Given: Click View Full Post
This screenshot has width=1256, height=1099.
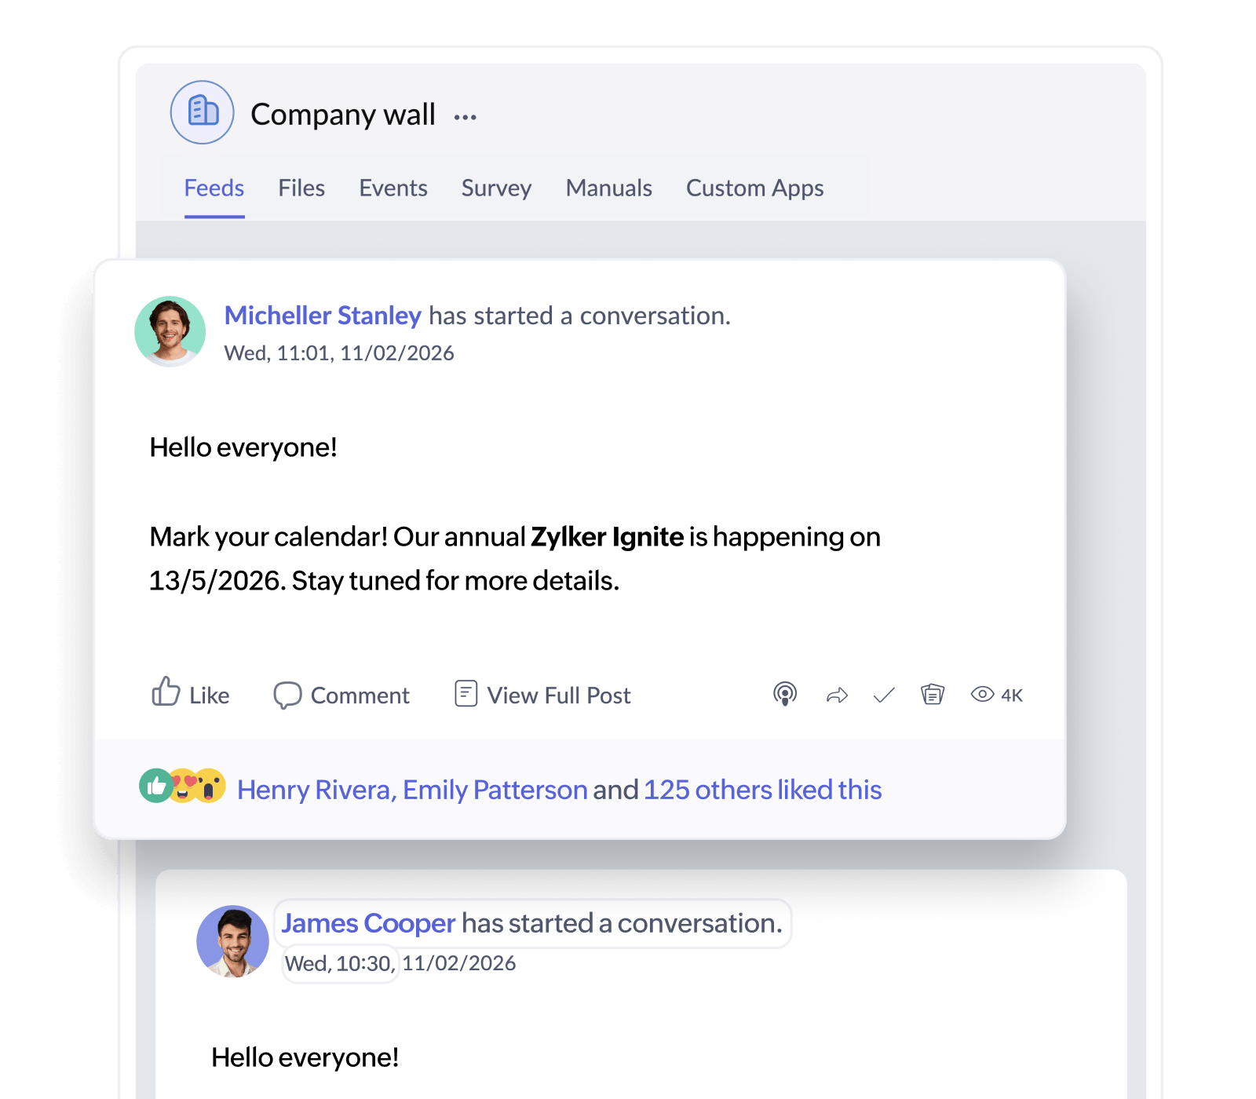Looking at the screenshot, I should point(542,695).
